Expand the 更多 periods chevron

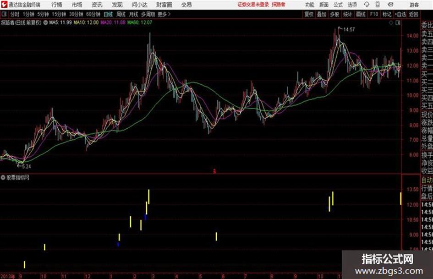164,14
